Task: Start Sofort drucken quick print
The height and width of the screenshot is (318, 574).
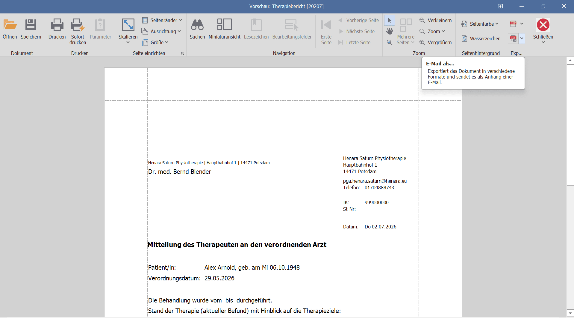Action: pyautogui.click(x=78, y=31)
